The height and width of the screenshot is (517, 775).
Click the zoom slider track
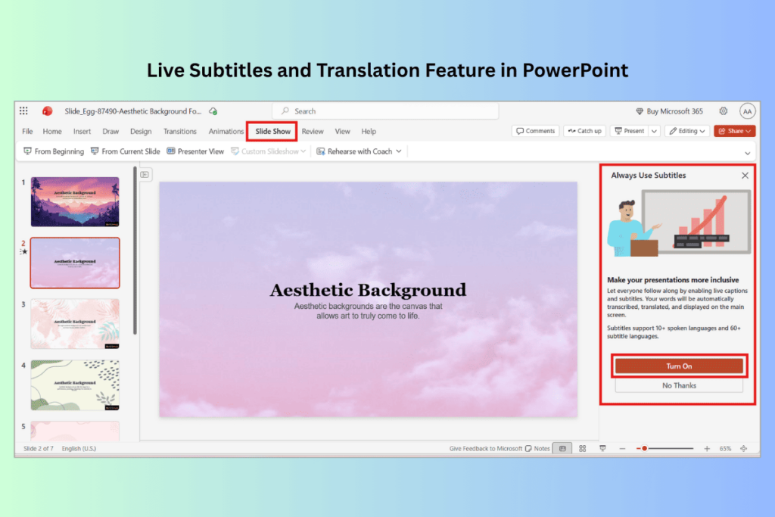tap(665, 448)
